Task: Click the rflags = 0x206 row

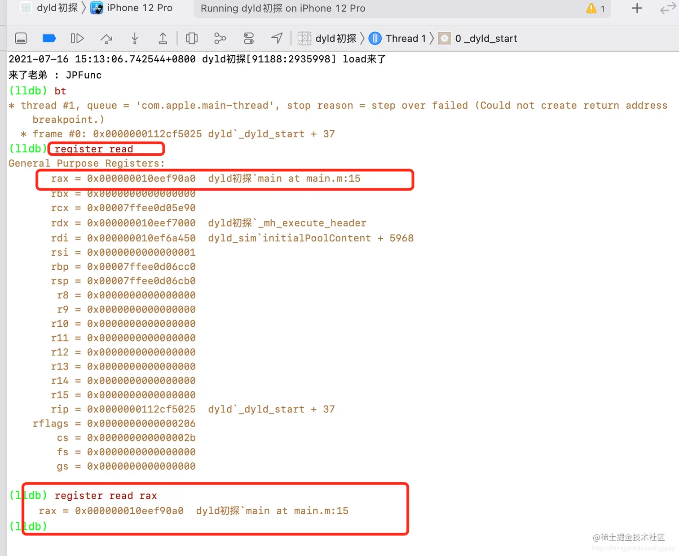Action: [x=114, y=424]
